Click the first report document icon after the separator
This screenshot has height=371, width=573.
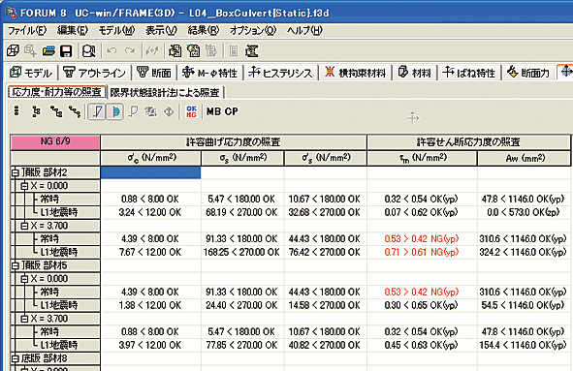[x=175, y=50]
